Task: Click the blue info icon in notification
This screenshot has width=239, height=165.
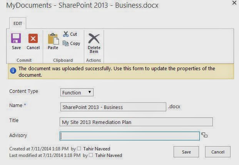Action: tap(13, 71)
